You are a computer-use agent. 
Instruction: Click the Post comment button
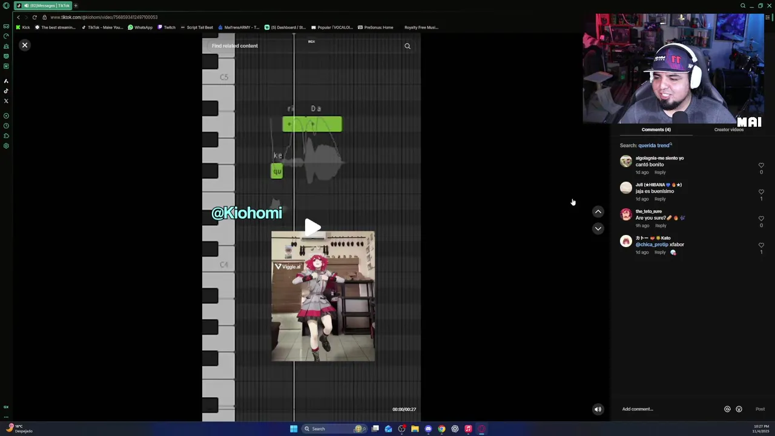pos(760,409)
